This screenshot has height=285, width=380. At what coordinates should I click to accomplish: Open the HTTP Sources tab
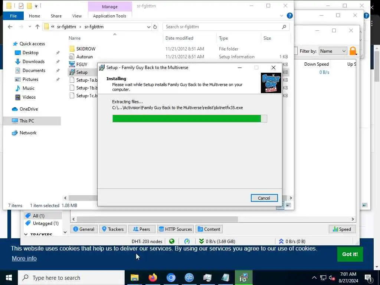[x=176, y=229]
